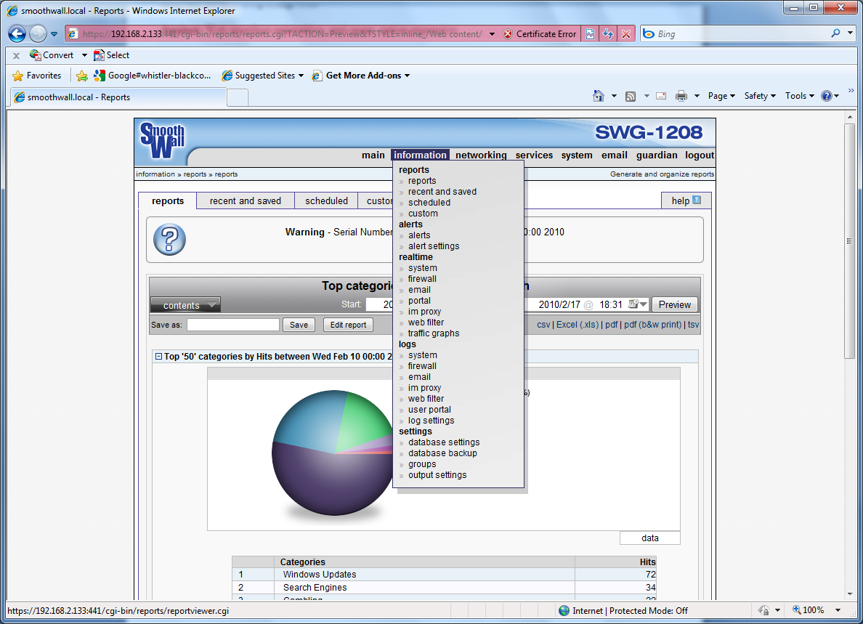Viewport: 863px width, 624px height.
Task: Export report as Excel (.xls)
Action: [x=578, y=325]
